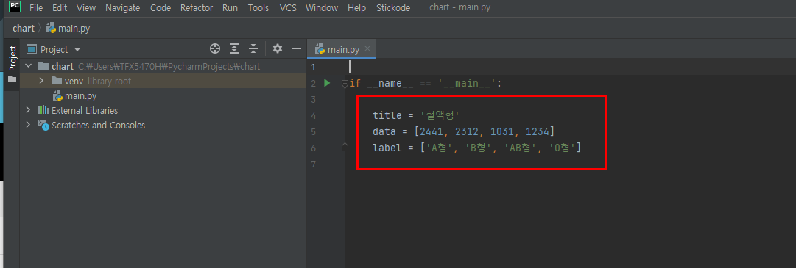Click the Python file icon beside main.py tree item
This screenshot has width=796, height=268.
pyautogui.click(x=57, y=95)
